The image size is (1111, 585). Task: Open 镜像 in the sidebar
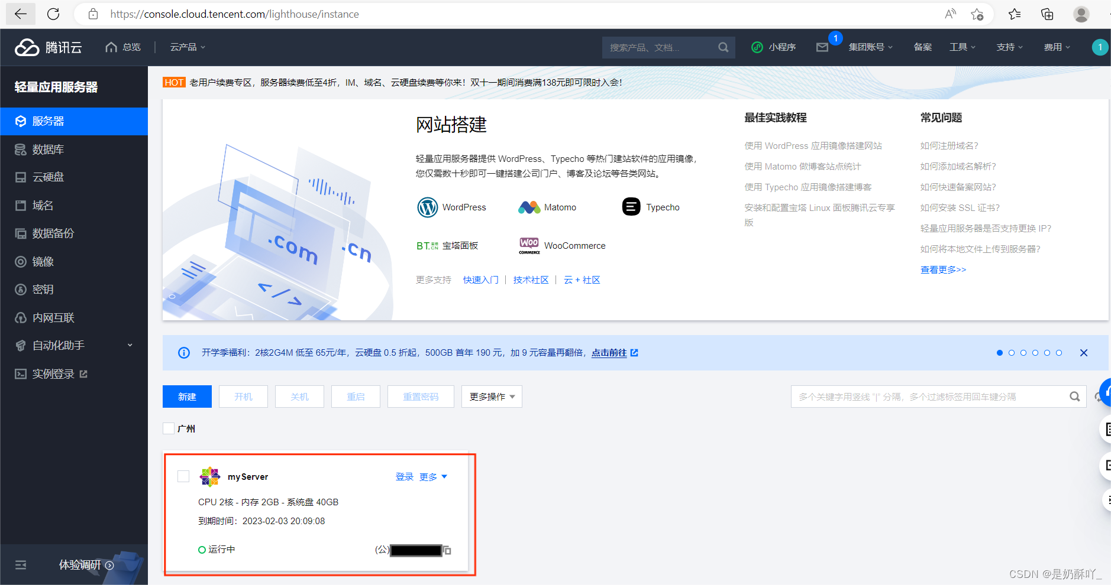[74, 262]
